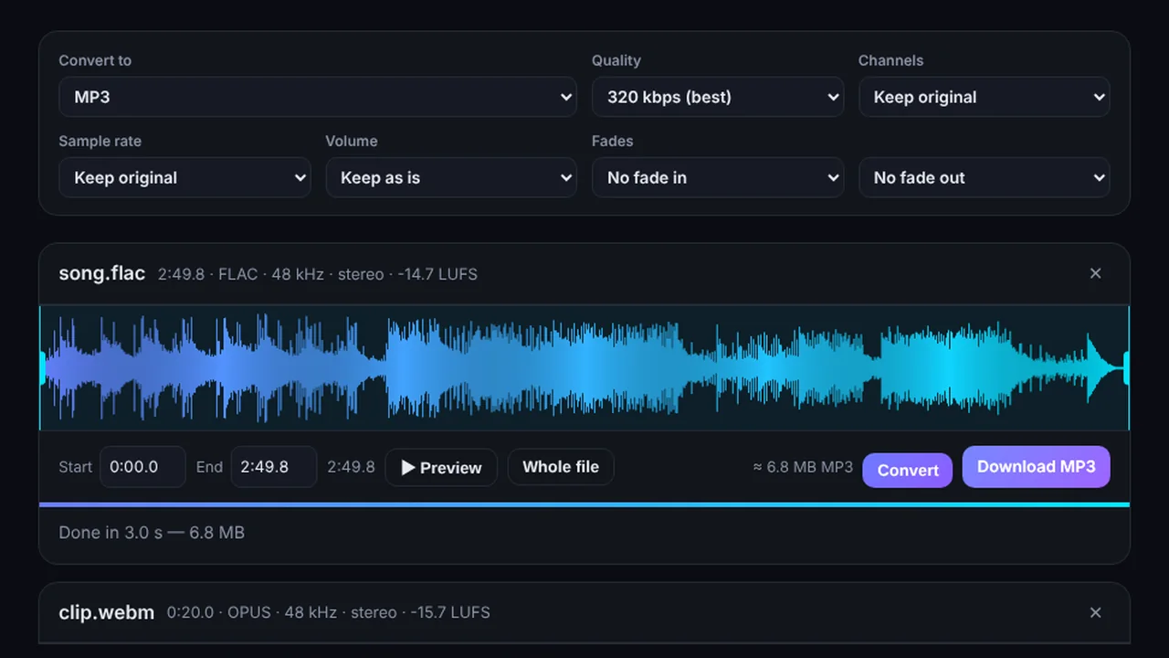Click the right trim handle on the waveform
The height and width of the screenshot is (658, 1169).
click(x=1127, y=367)
